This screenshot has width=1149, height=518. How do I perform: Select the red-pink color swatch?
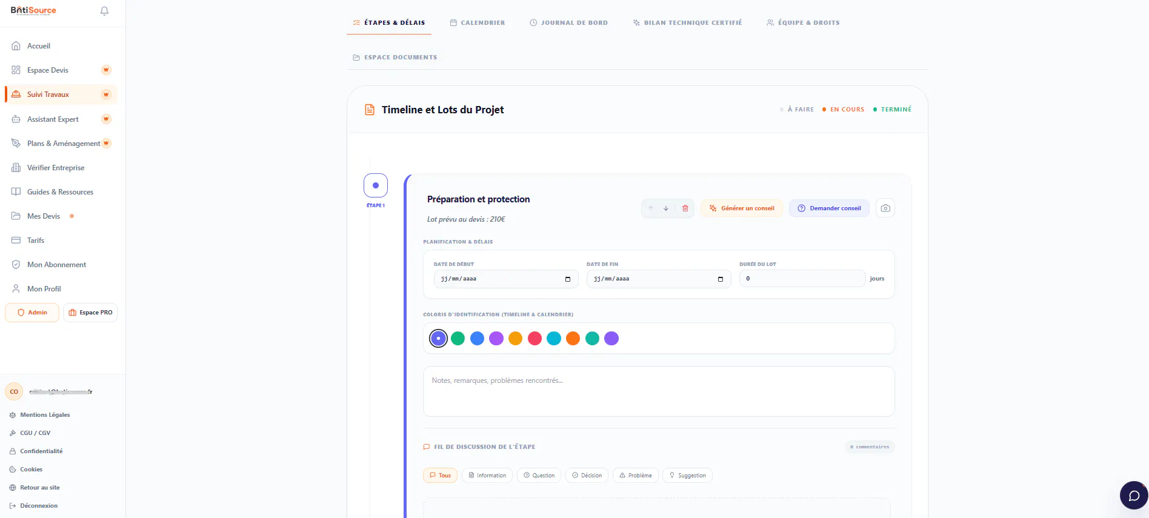(535, 339)
